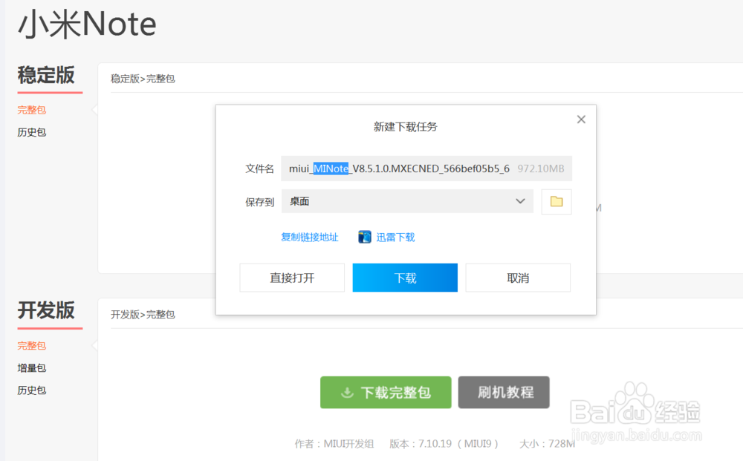This screenshot has width=743, height=461.
Task: Click the download arrow icon in green button
Action: [x=347, y=393]
